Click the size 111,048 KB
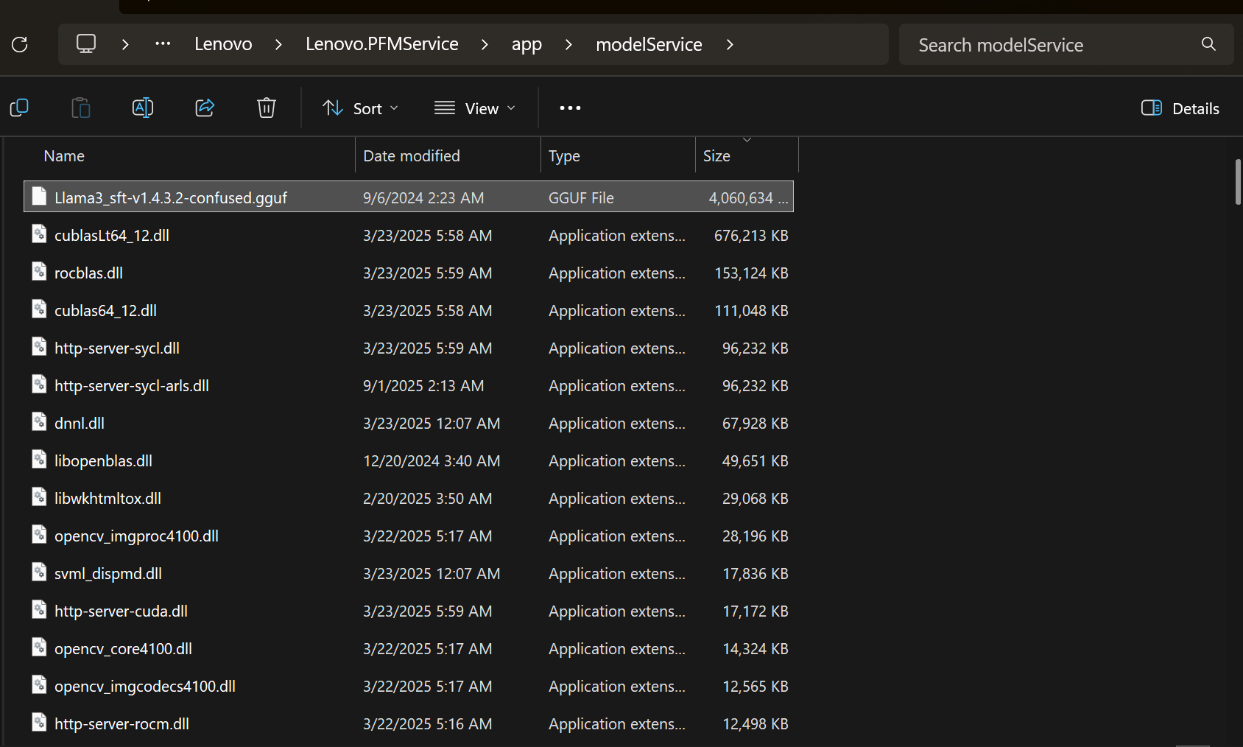1243x747 pixels. coord(751,310)
